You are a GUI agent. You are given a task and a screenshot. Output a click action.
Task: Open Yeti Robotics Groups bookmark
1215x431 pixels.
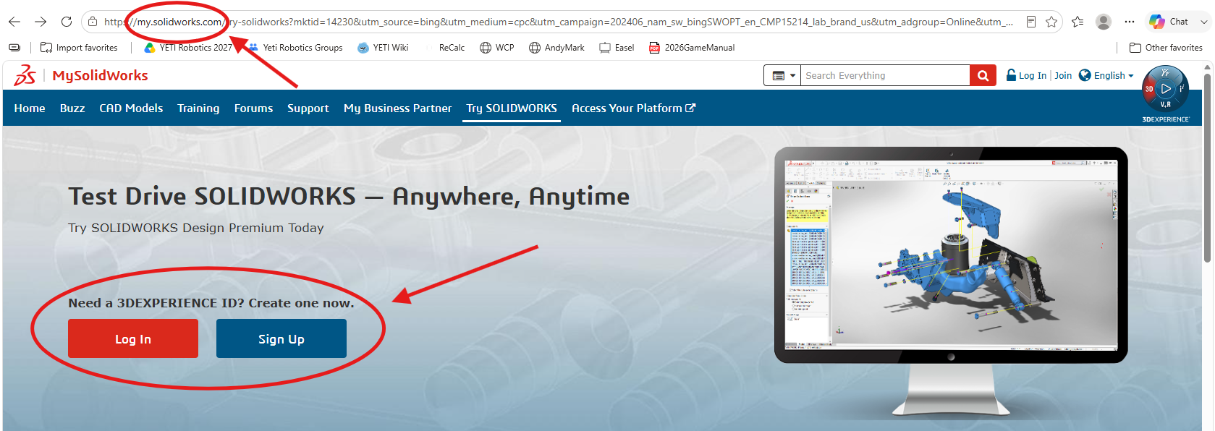(x=295, y=48)
